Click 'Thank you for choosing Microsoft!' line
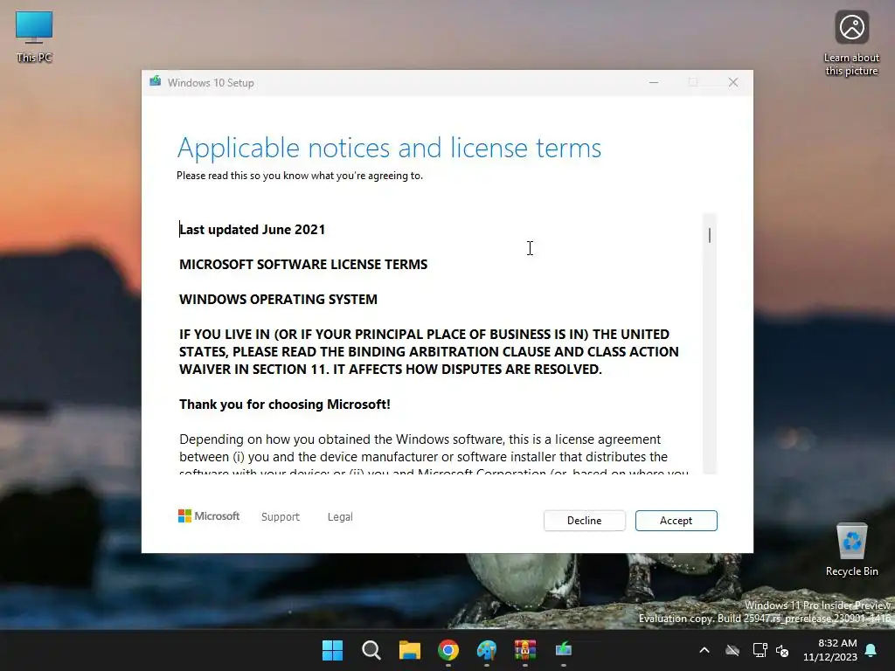The image size is (895, 671). [285, 404]
